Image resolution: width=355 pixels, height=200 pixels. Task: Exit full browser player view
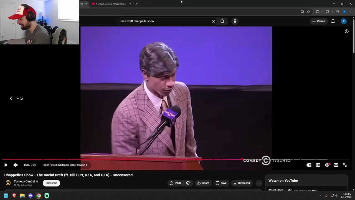[x=345, y=165]
